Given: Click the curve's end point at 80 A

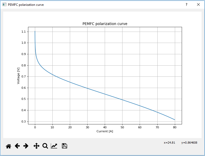Looking at the screenshot, I should [175, 120].
